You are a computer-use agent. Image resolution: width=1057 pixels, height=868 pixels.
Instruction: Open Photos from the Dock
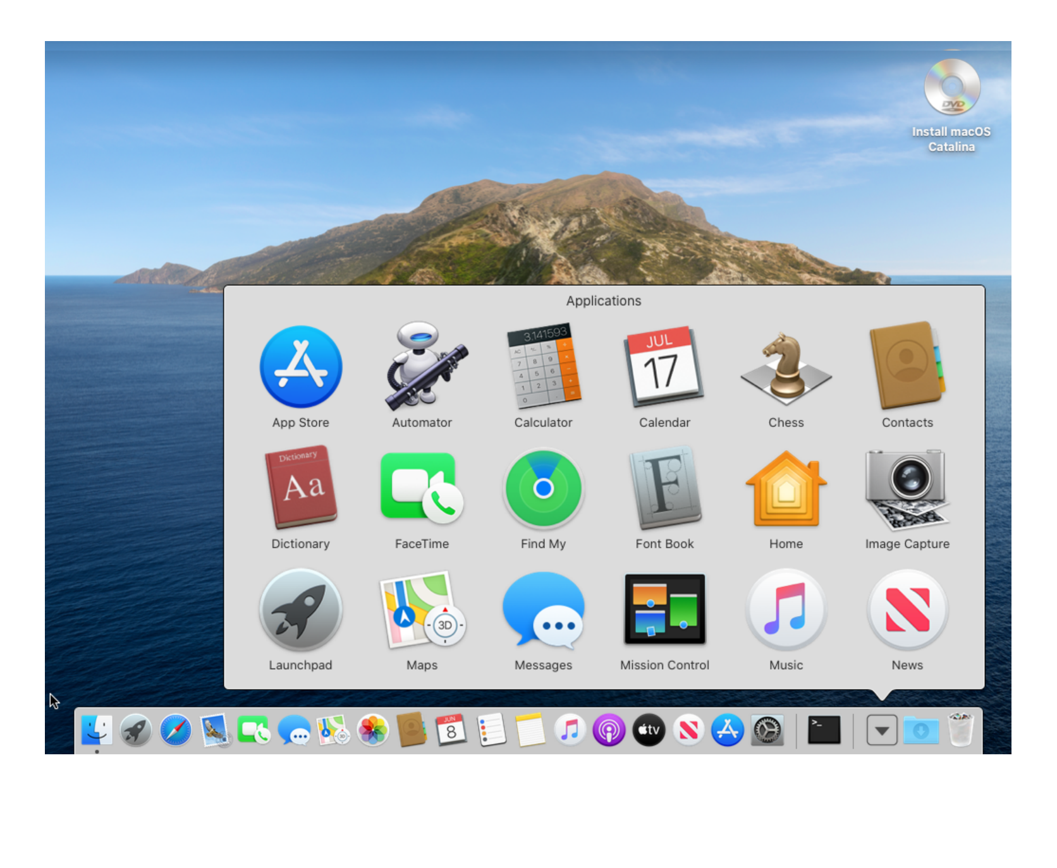372,730
